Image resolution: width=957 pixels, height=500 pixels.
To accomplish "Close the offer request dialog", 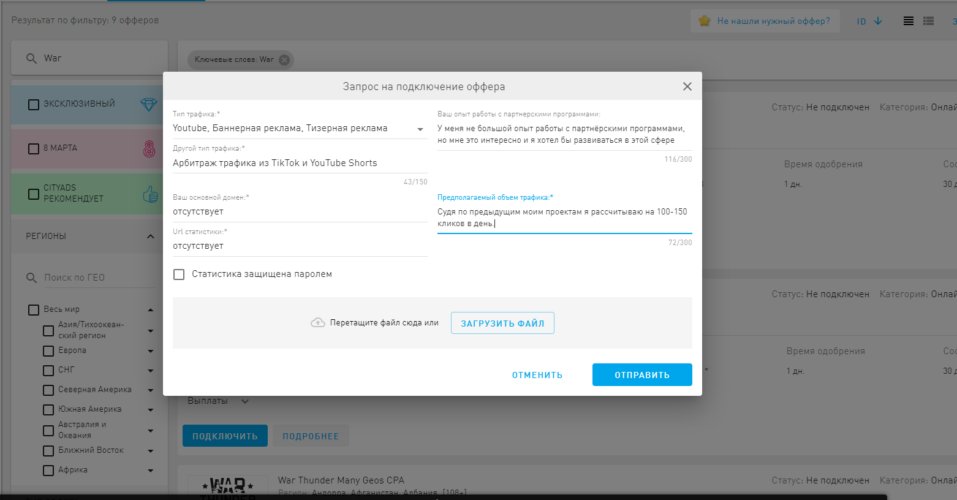I will coord(687,86).
